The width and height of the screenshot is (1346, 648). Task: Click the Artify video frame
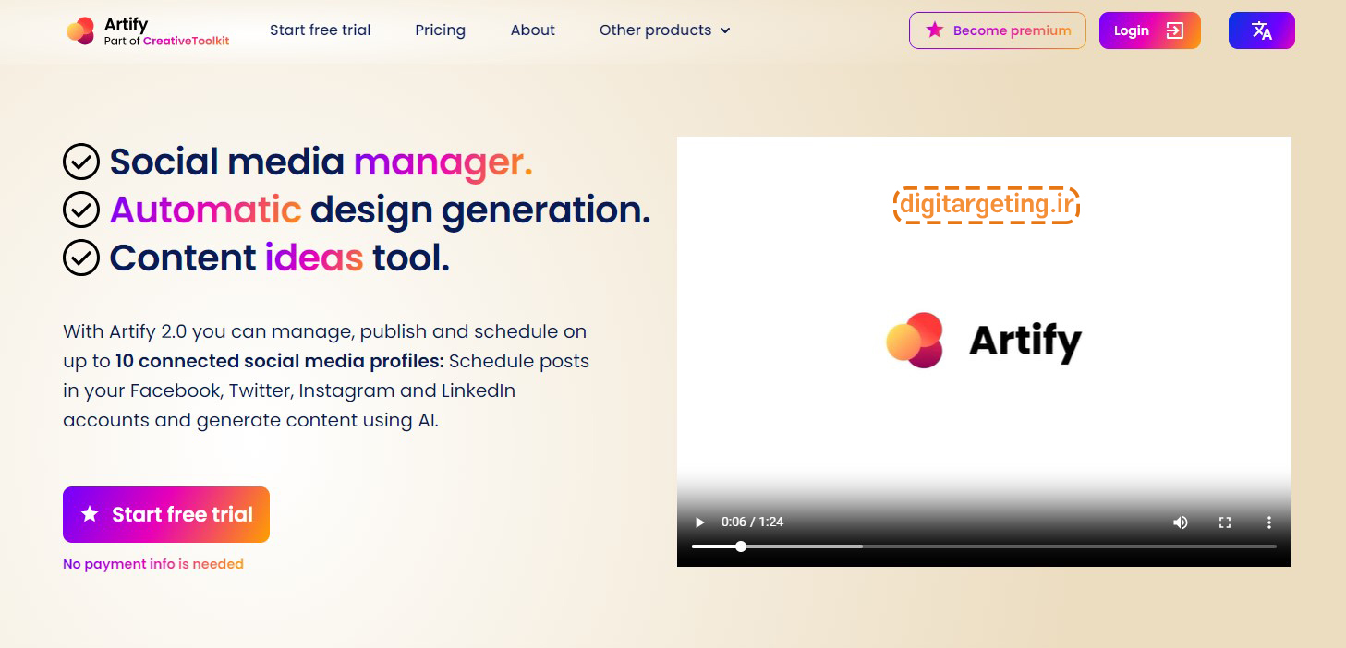click(984, 352)
